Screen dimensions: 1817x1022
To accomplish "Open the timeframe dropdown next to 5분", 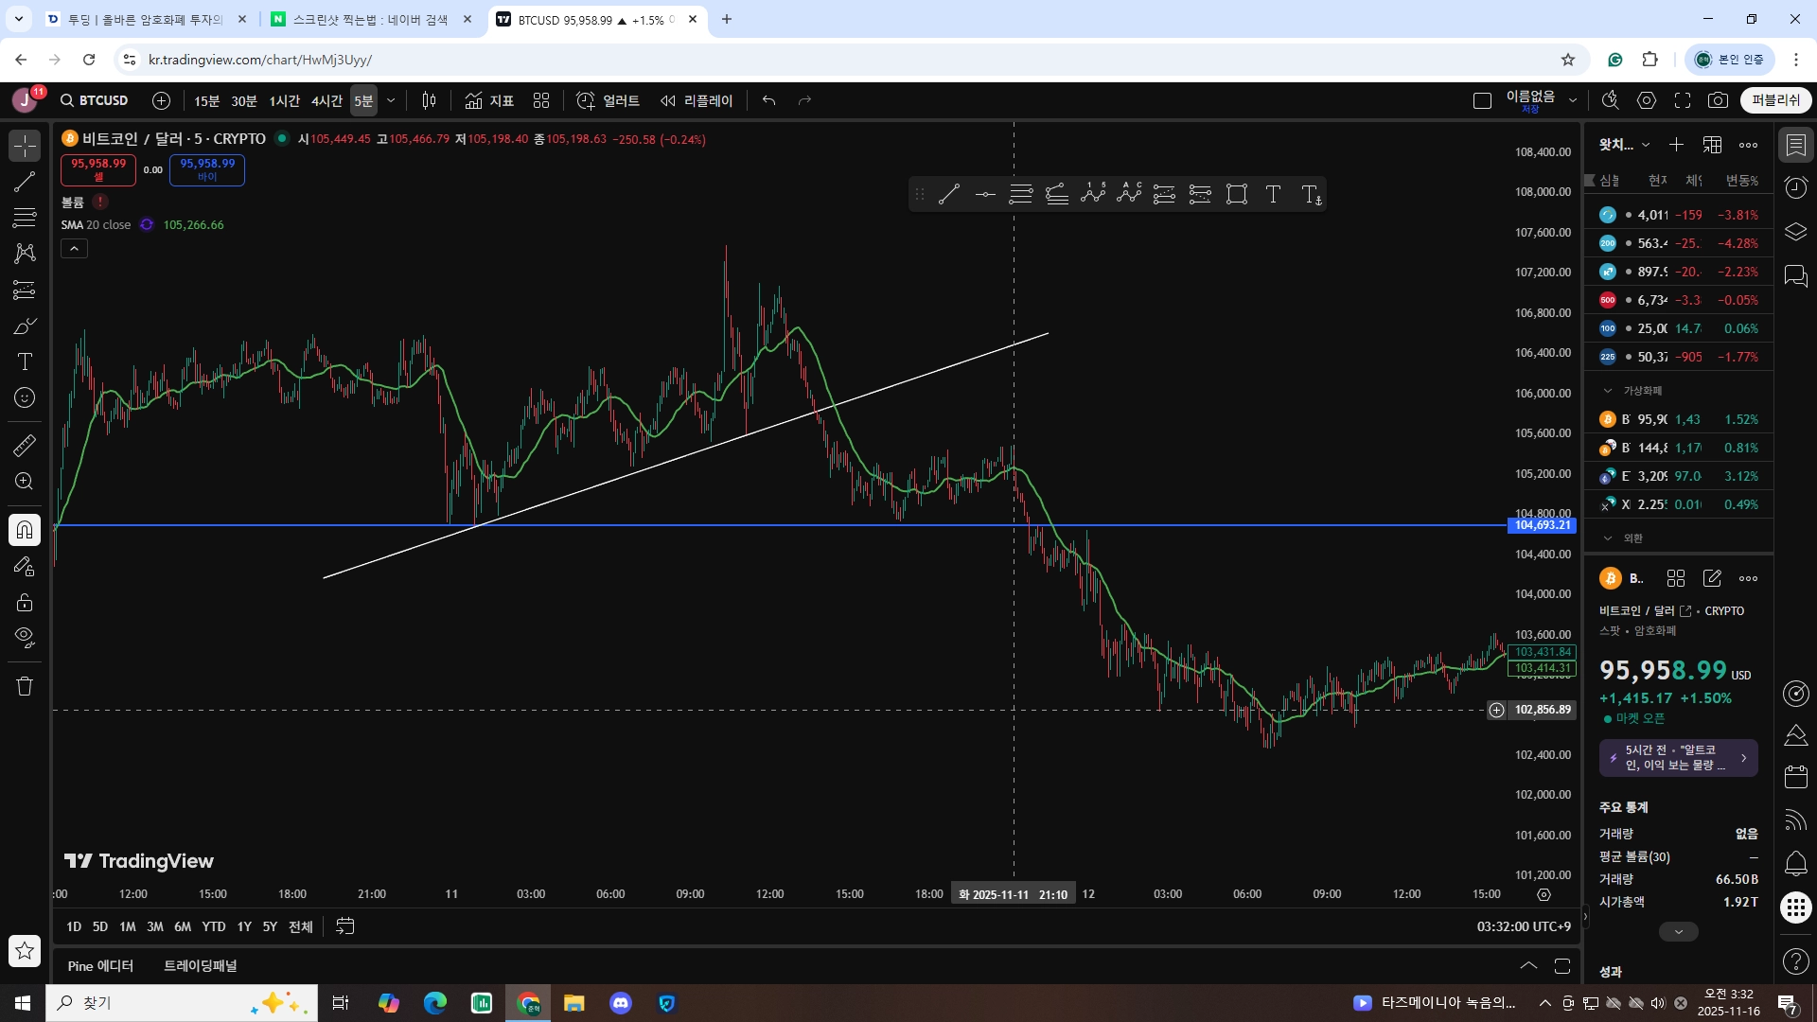I will (x=390, y=100).
